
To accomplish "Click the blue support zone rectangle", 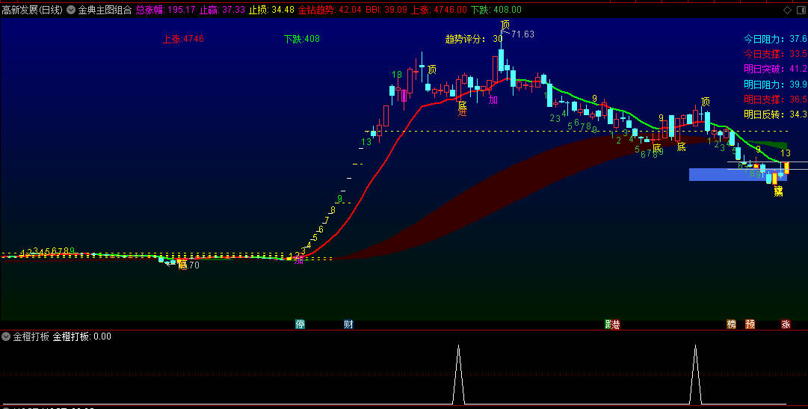I will 738,174.
